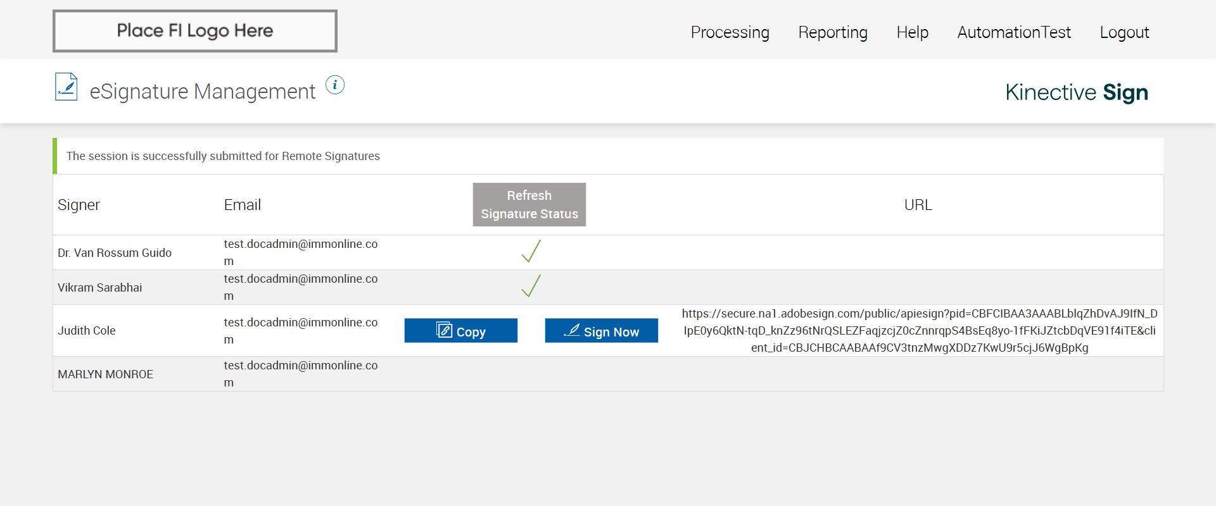Viewport: 1216px width, 506px height.
Task: Select the MARLYN MONROE signer row
Action: (106, 374)
